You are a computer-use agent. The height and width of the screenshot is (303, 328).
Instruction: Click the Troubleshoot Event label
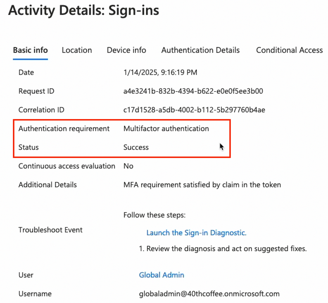51,230
